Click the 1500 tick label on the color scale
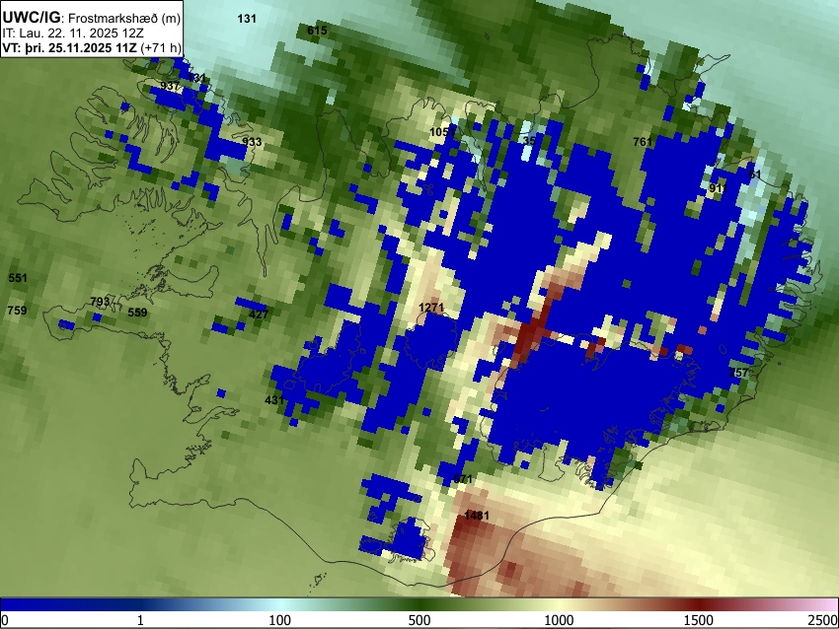Viewport: 839px width, 629px height. click(699, 620)
